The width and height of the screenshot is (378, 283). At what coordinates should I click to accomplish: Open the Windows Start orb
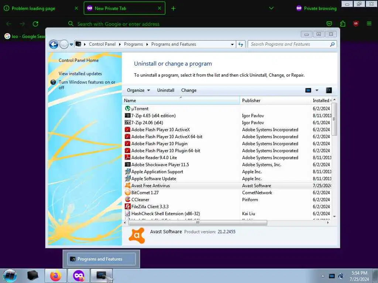click(10, 276)
